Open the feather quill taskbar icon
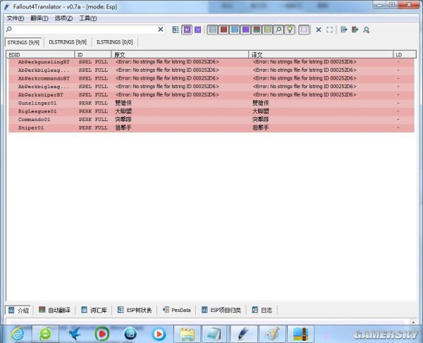This screenshot has width=423, height=343. tap(243, 334)
